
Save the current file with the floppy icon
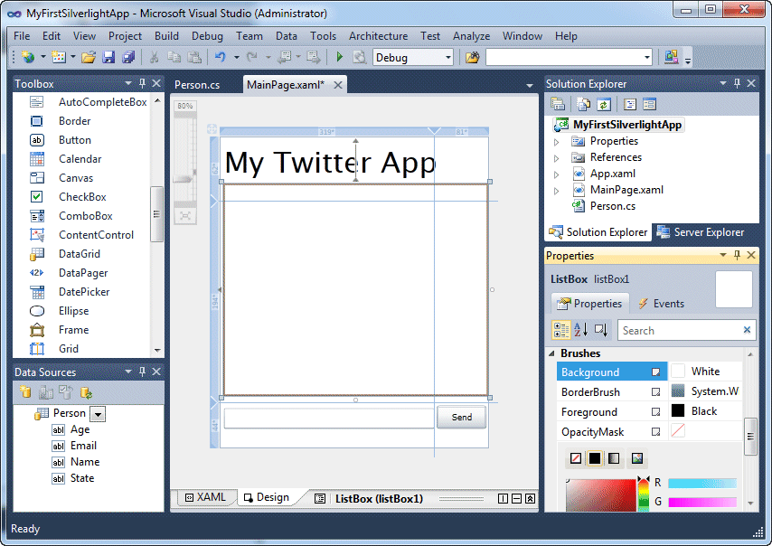click(108, 58)
